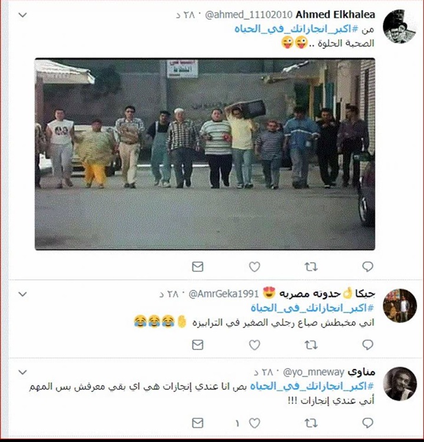Like the @yo_mneway tweet with one like

click(x=254, y=423)
